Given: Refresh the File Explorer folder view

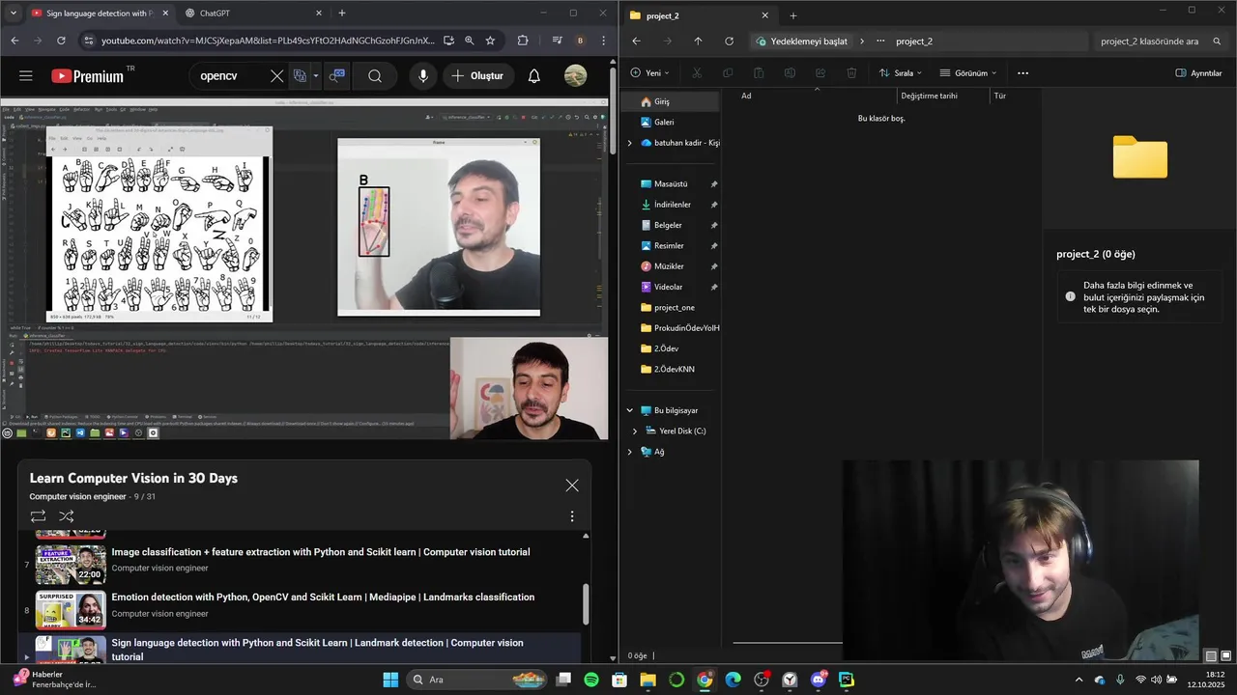Looking at the screenshot, I should 729,42.
